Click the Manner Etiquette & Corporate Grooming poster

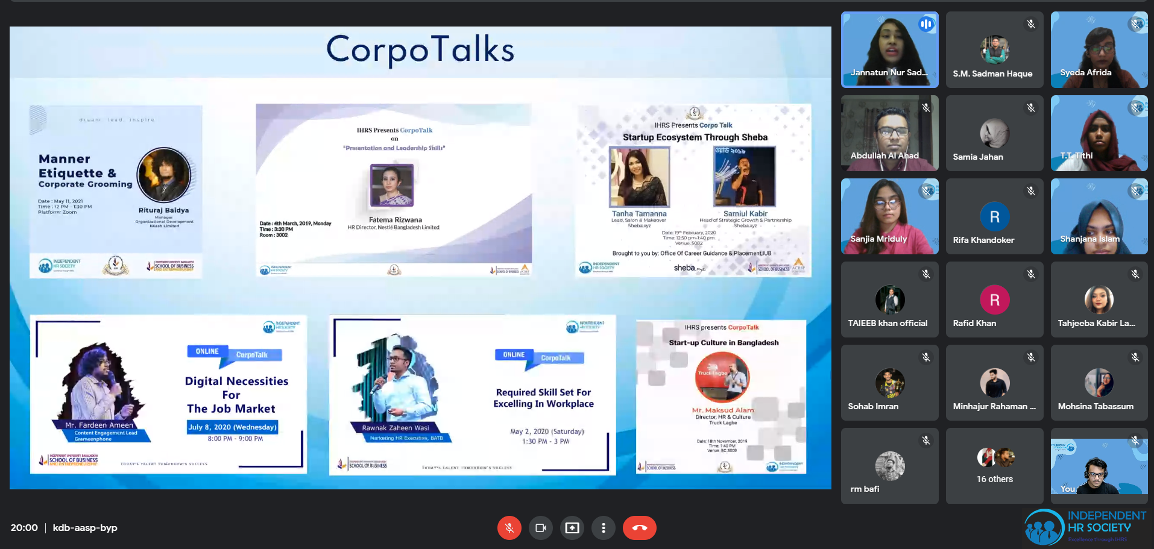116,192
